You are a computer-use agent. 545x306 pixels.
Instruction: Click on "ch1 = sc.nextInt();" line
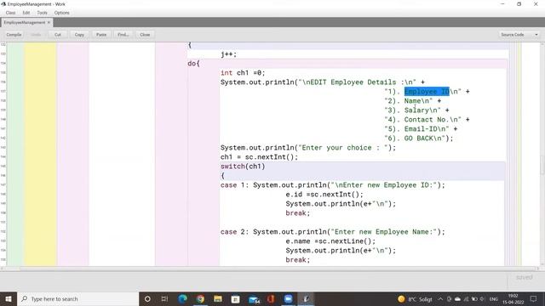pos(259,157)
